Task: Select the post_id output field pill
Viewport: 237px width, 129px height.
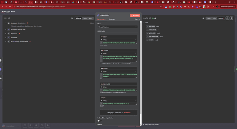Action: point(150,40)
